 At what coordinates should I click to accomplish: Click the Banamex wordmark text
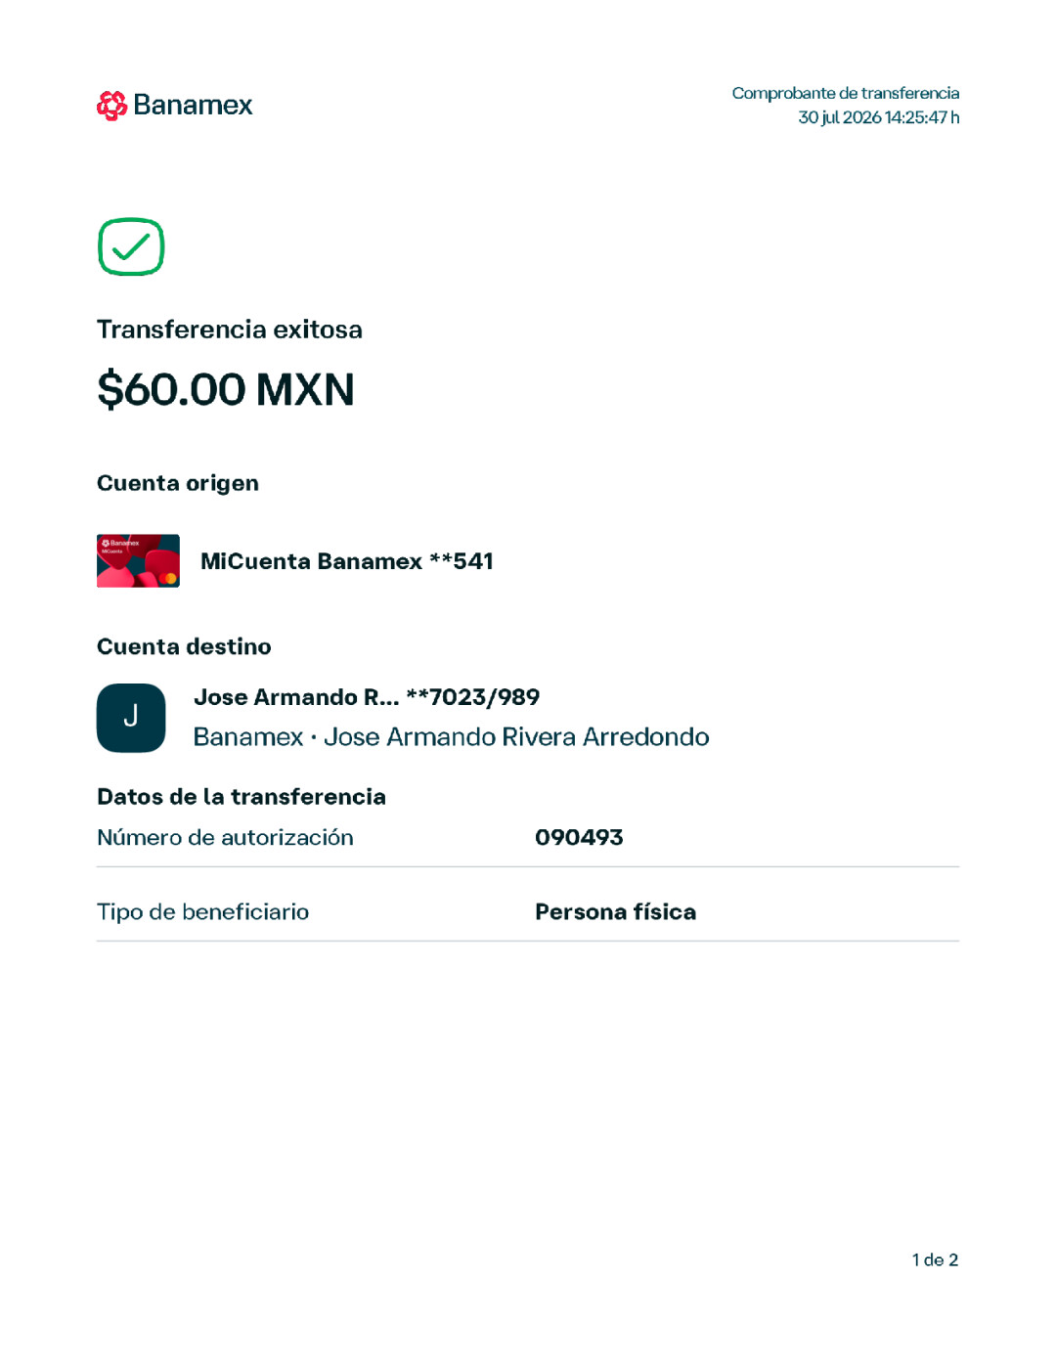[x=193, y=106]
